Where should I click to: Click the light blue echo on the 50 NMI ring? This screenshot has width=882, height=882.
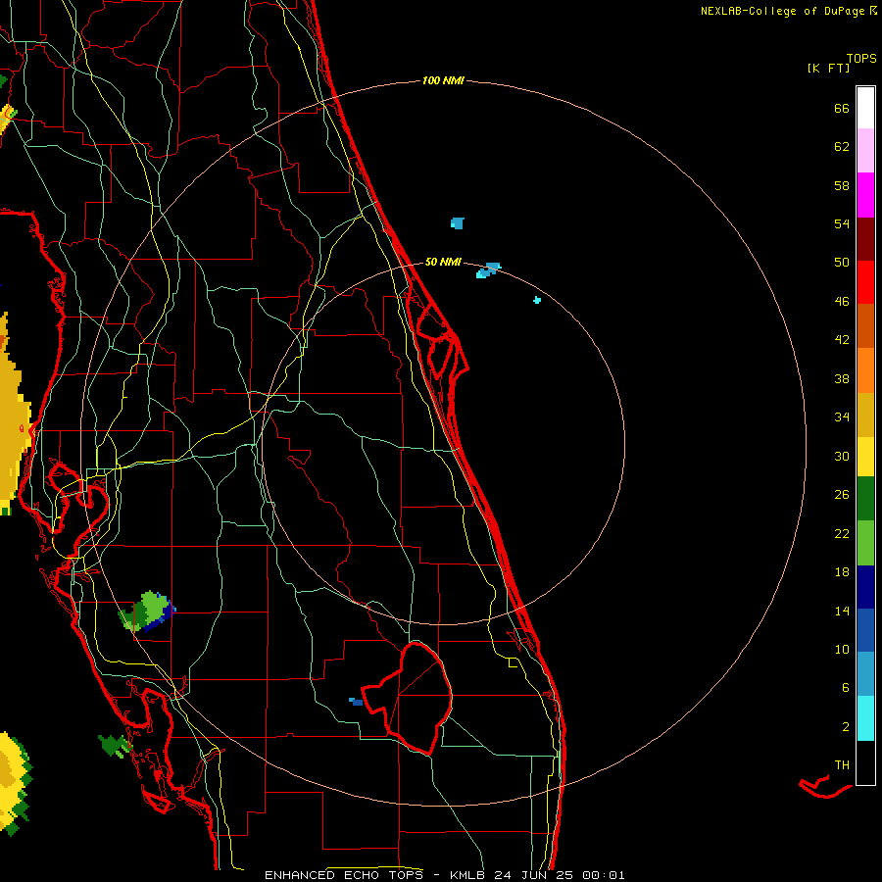(488, 270)
